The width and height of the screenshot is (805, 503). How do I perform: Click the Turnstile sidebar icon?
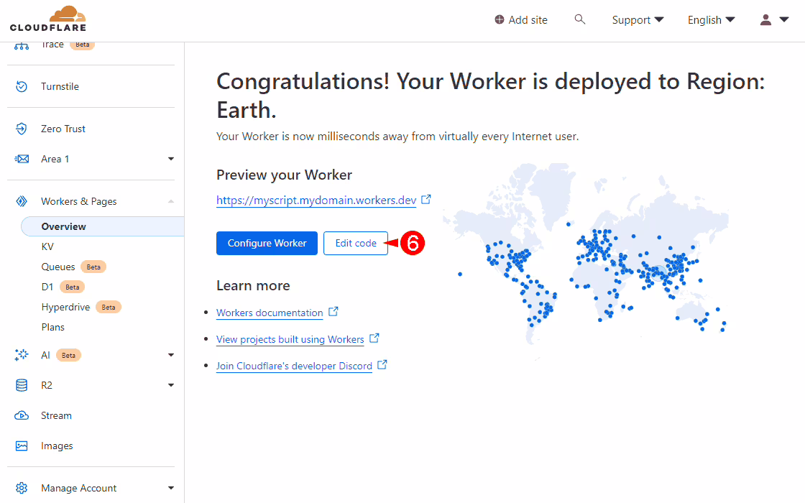tap(22, 86)
